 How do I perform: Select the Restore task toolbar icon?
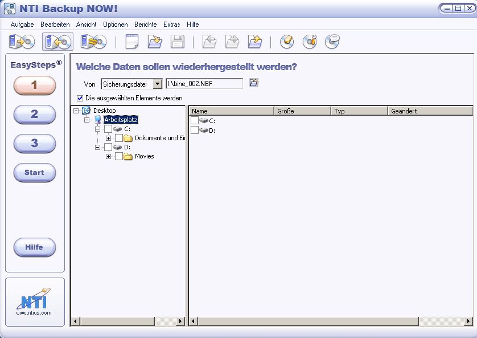click(58, 42)
